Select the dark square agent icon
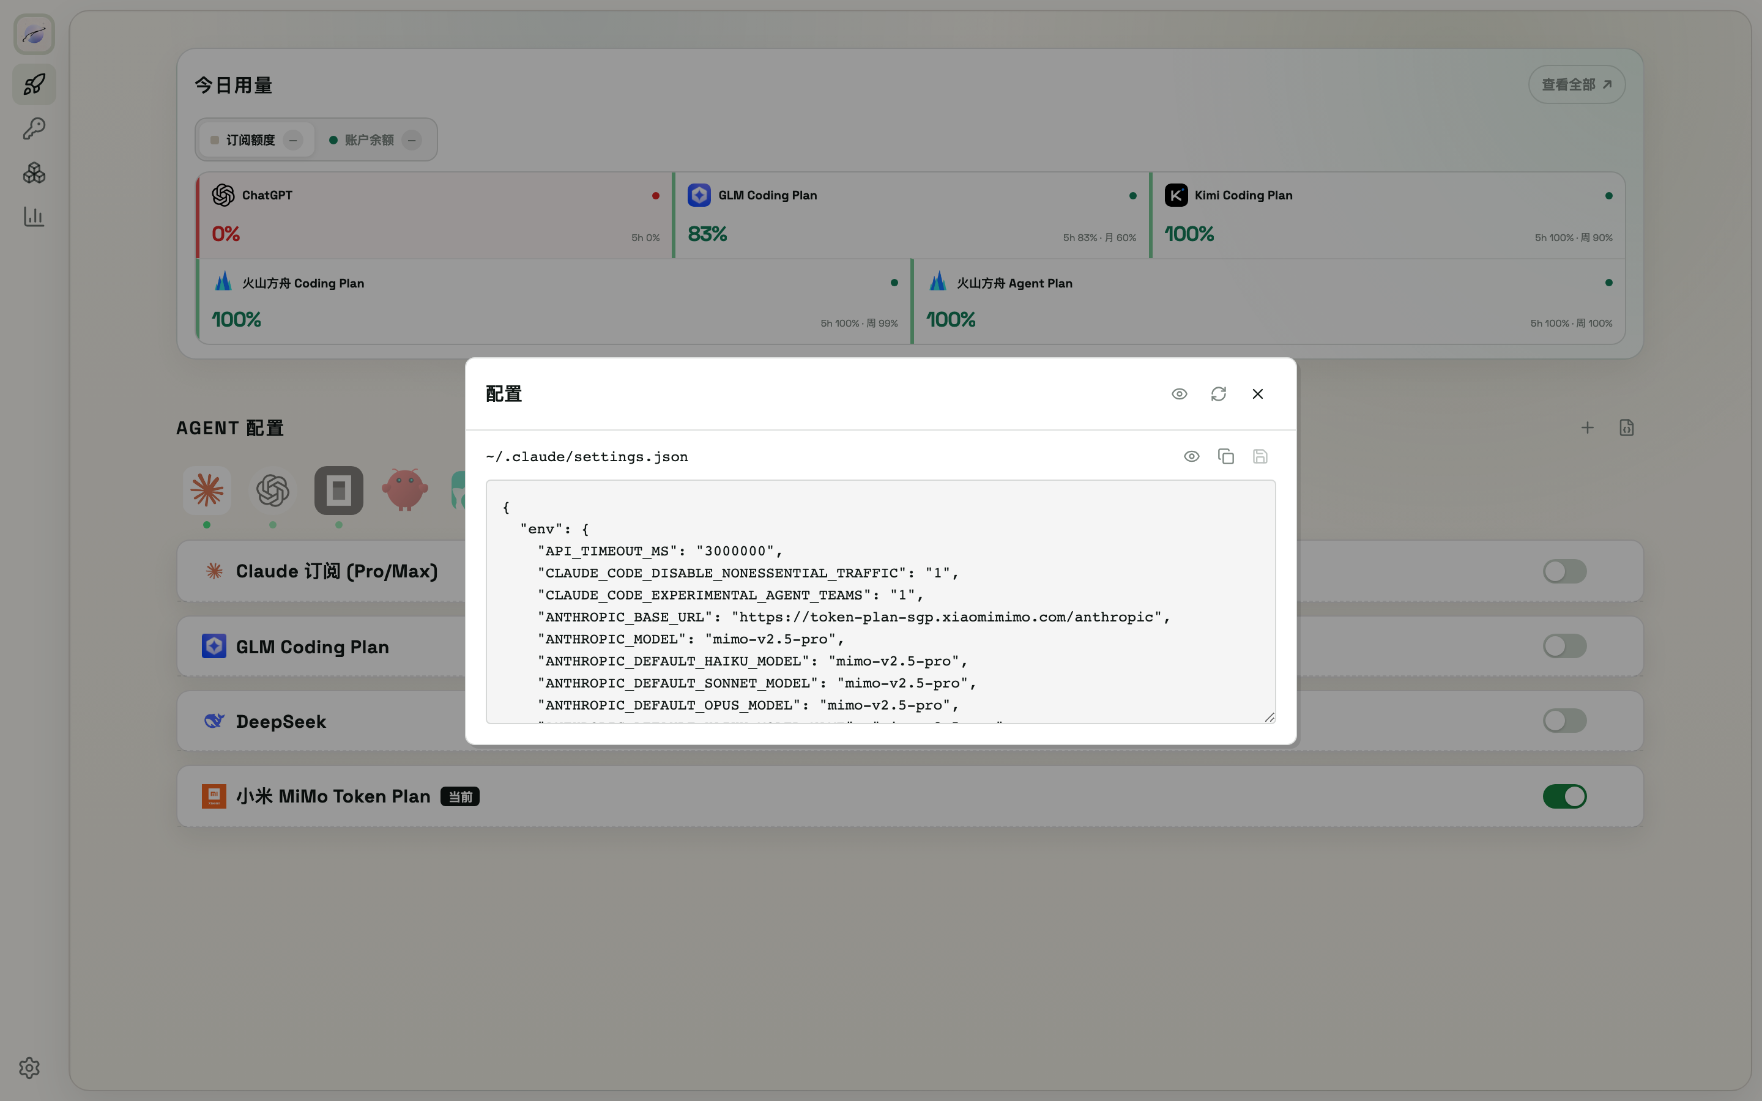This screenshot has height=1101, width=1762. pyautogui.click(x=338, y=490)
